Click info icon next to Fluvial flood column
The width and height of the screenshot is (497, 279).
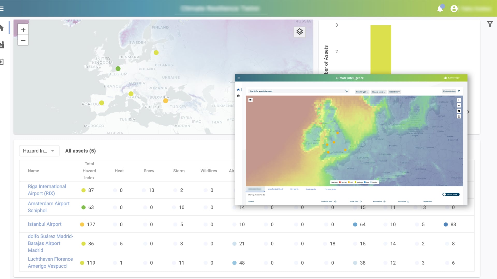click(x=361, y=202)
